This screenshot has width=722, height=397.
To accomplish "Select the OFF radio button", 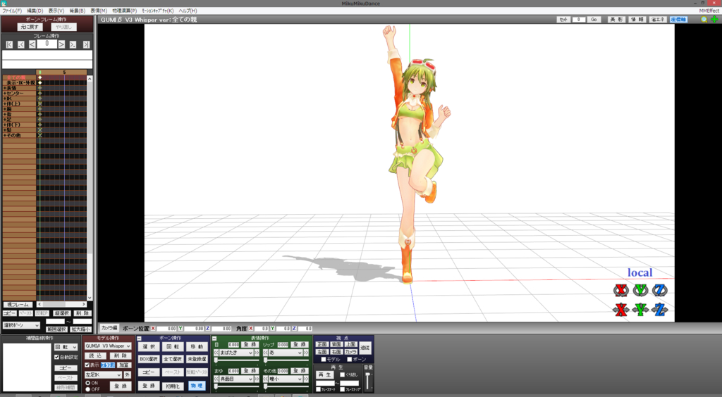I will coord(88,389).
